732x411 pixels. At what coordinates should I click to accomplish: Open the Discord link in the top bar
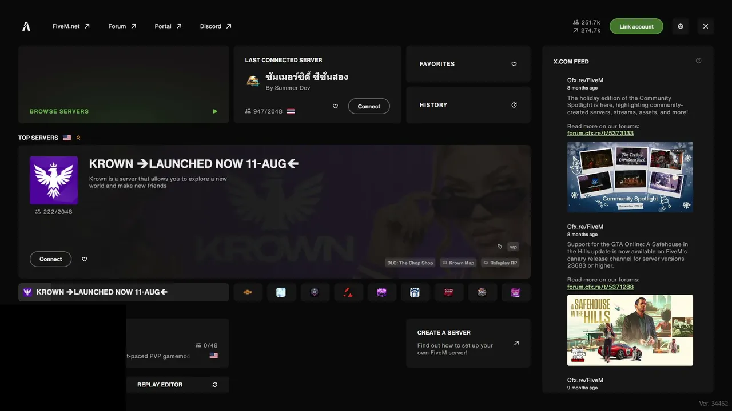click(x=216, y=26)
